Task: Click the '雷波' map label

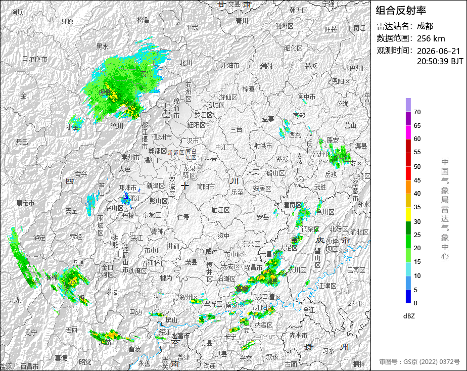Action: point(134,348)
